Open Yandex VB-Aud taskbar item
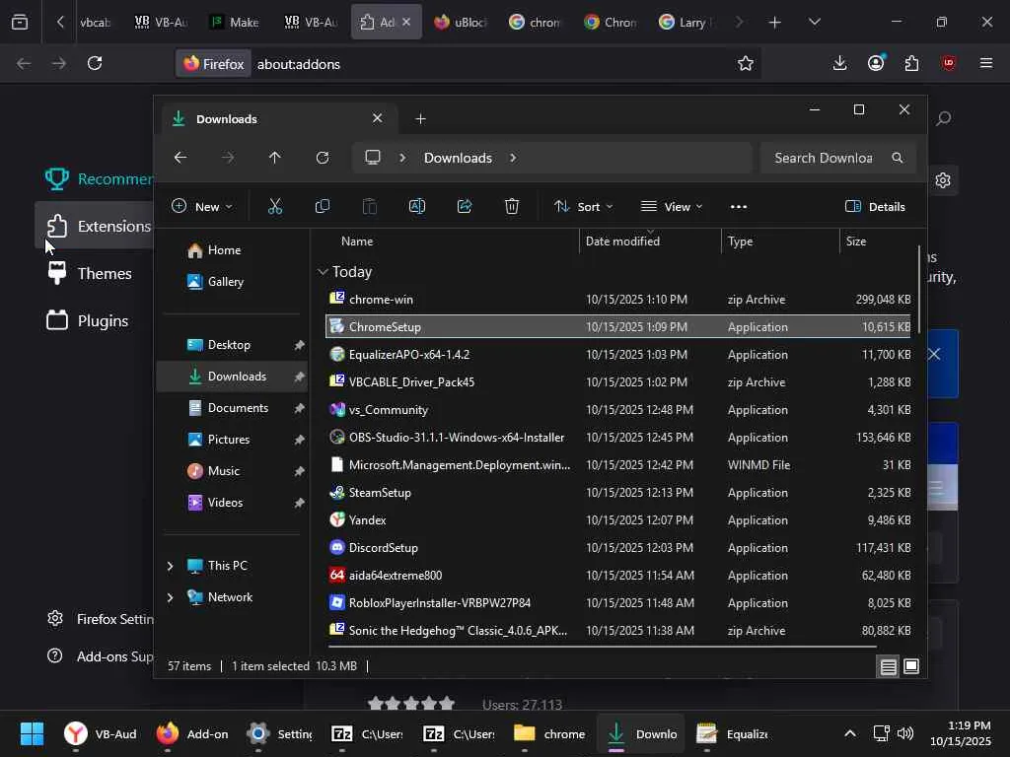 click(x=102, y=733)
